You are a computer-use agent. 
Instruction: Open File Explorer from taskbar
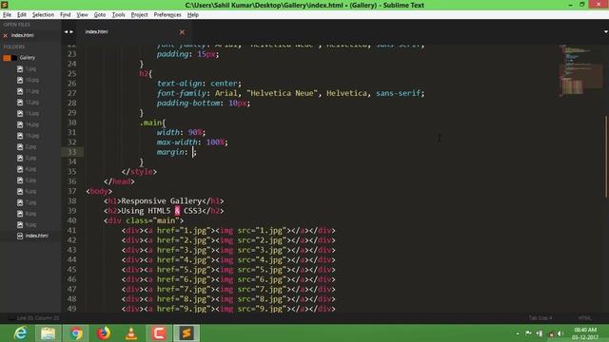coord(49,333)
